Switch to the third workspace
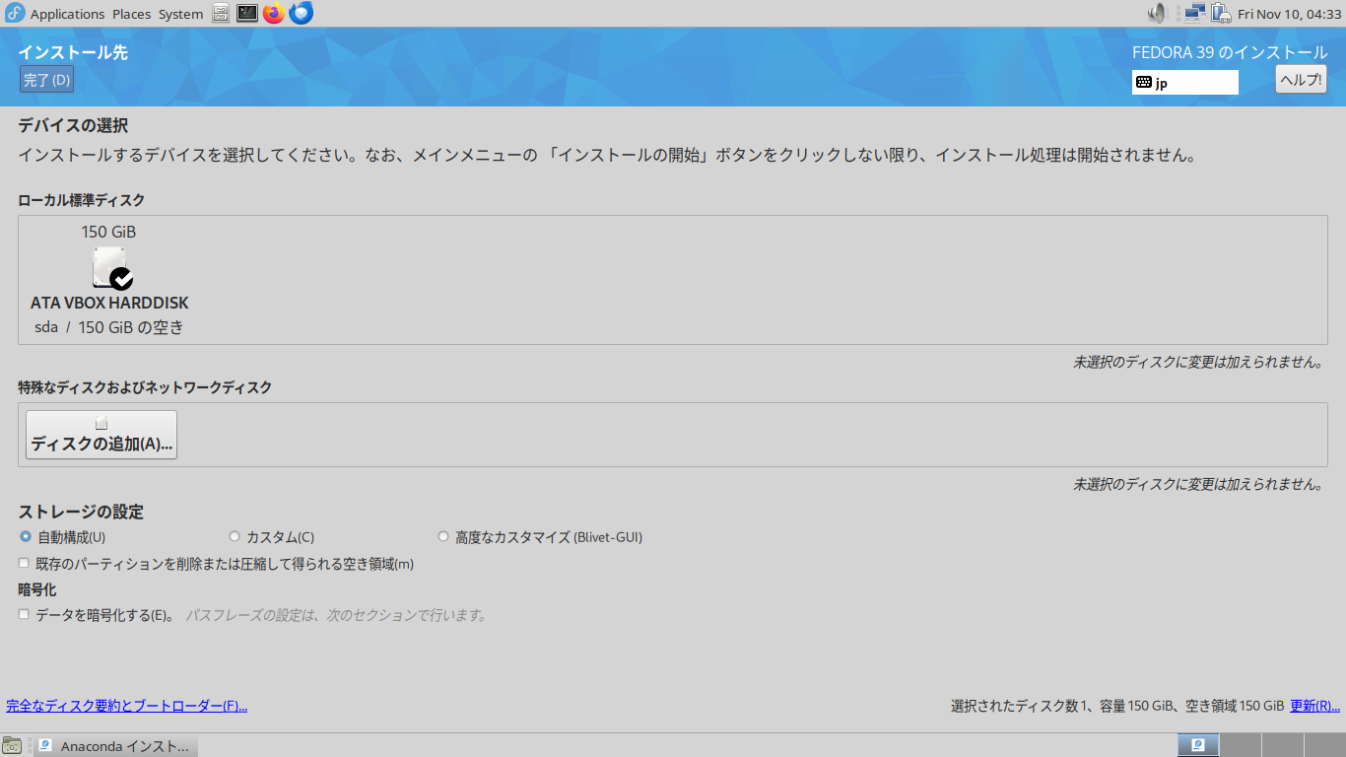This screenshot has height=757, width=1346. (1281, 745)
